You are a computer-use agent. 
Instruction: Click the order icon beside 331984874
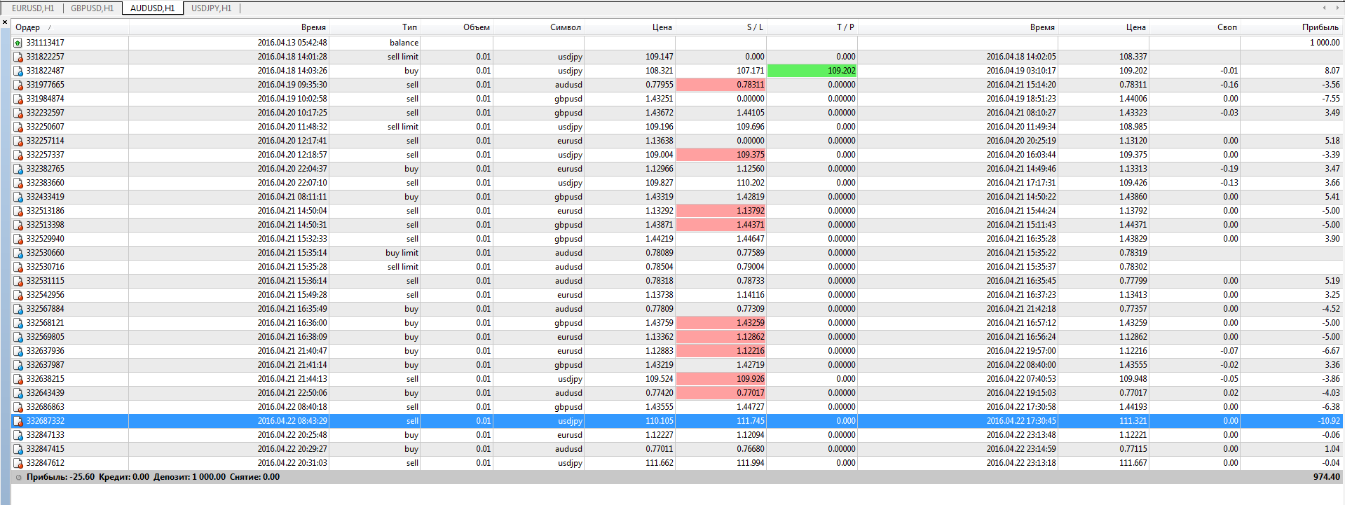pyautogui.click(x=18, y=99)
